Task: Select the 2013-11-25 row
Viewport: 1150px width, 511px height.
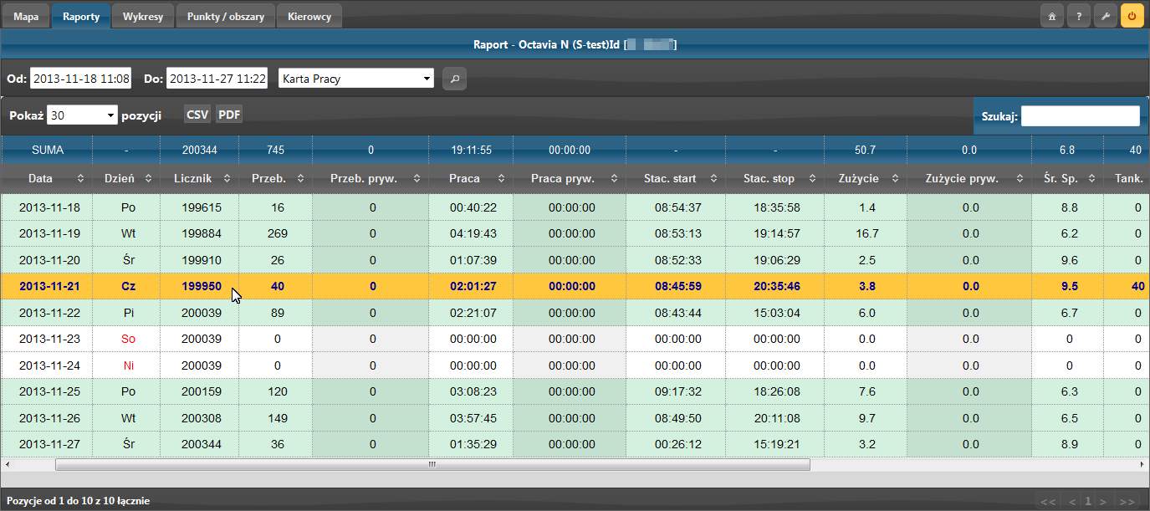Action: pyautogui.click(x=48, y=391)
